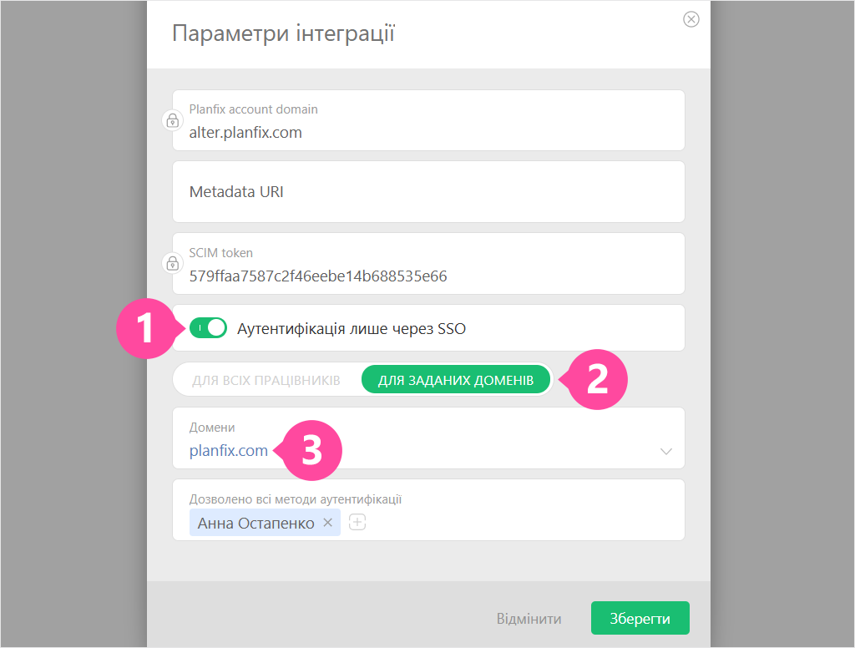Close the integration parameters dialog
The image size is (855, 648).
point(691,20)
